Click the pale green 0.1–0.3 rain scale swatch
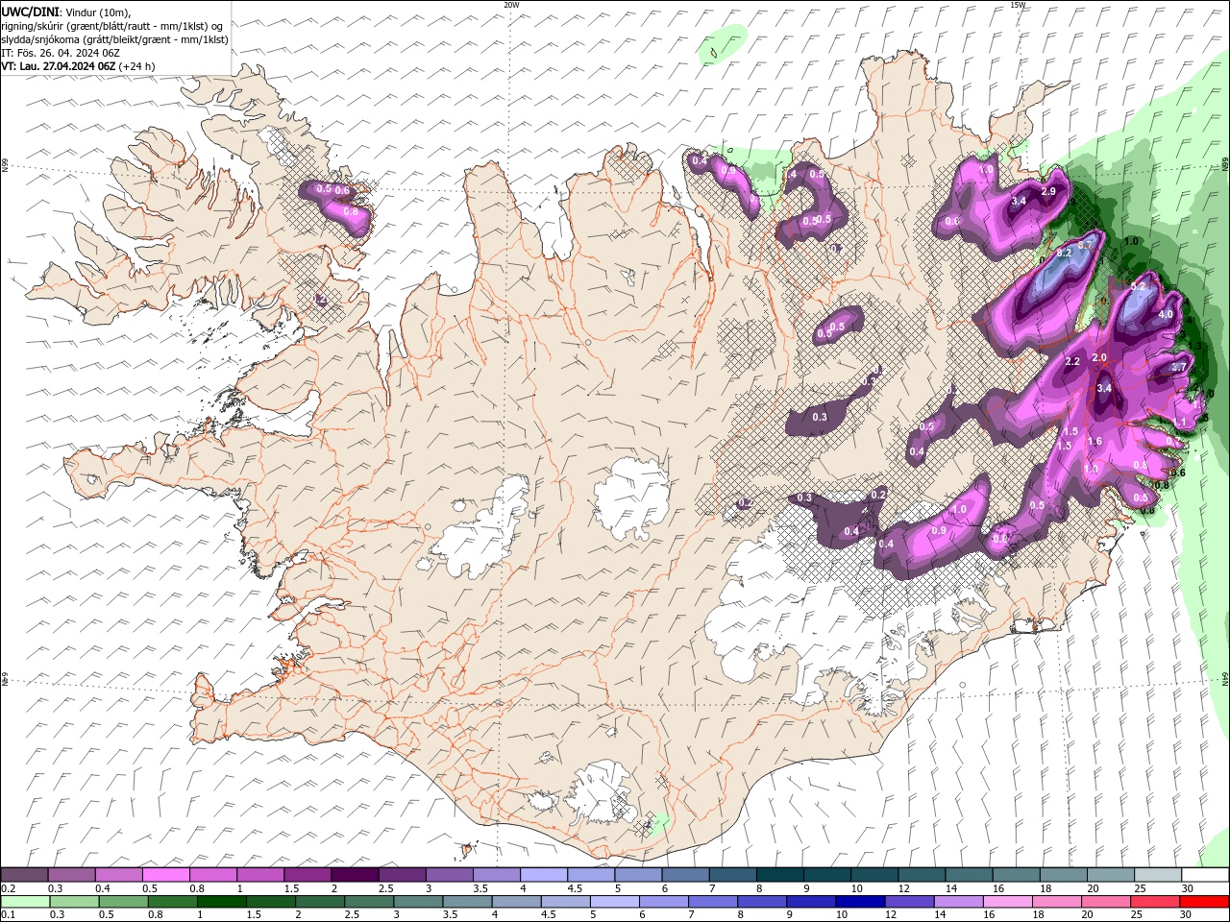Viewport: 1230px width, 922px height. pos(26,902)
